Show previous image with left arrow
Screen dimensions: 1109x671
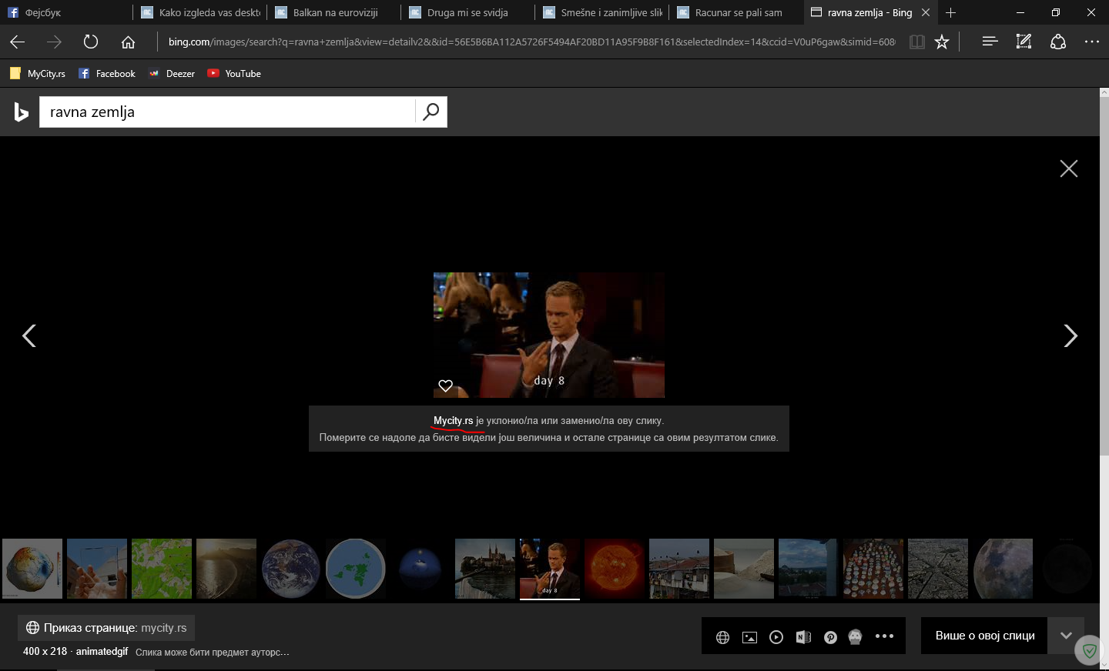pos(29,335)
